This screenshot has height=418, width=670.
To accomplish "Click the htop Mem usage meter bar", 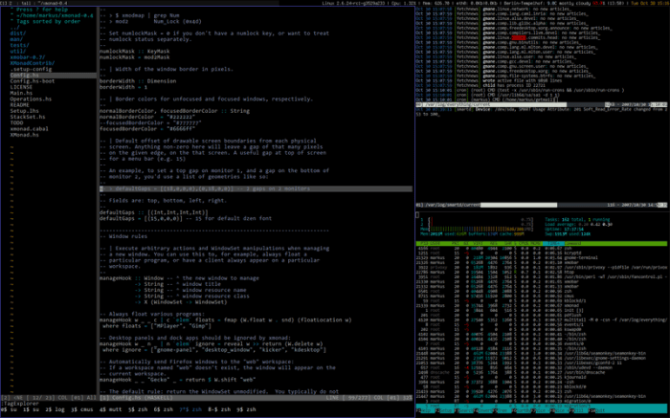I will (x=478, y=230).
